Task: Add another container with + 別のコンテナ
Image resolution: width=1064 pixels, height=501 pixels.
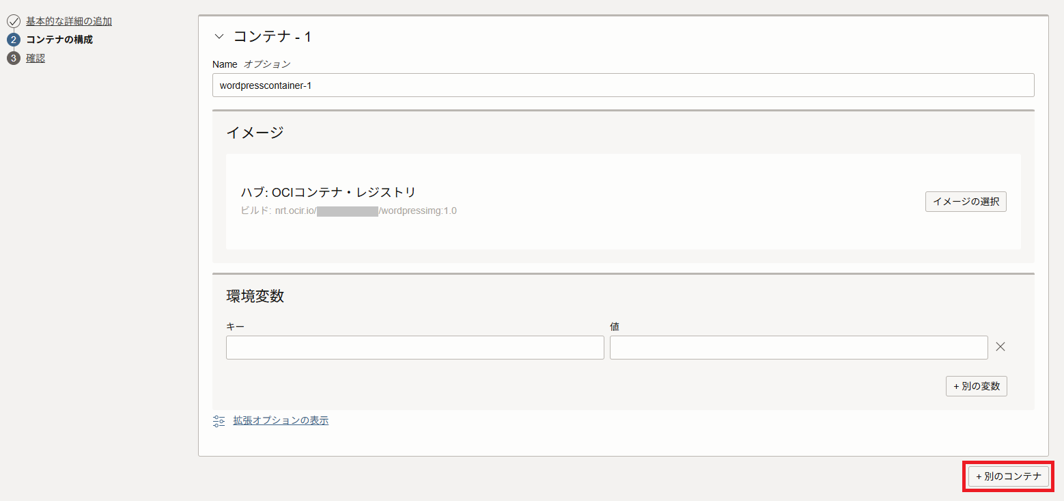Action: coord(1008,476)
